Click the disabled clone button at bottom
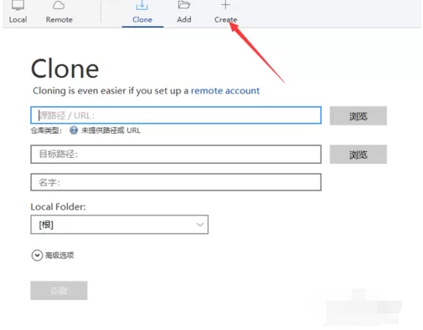The width and height of the screenshot is (423, 330). [59, 291]
